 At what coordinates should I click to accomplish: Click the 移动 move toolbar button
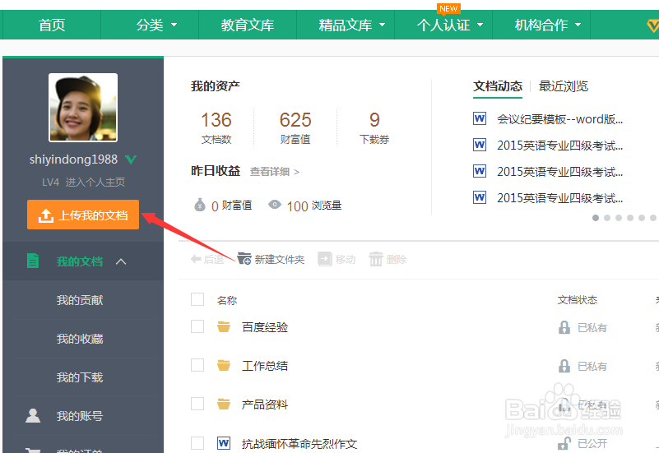336,259
